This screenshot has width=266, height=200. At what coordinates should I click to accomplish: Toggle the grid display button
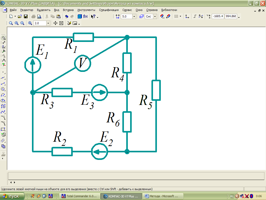point(176,16)
